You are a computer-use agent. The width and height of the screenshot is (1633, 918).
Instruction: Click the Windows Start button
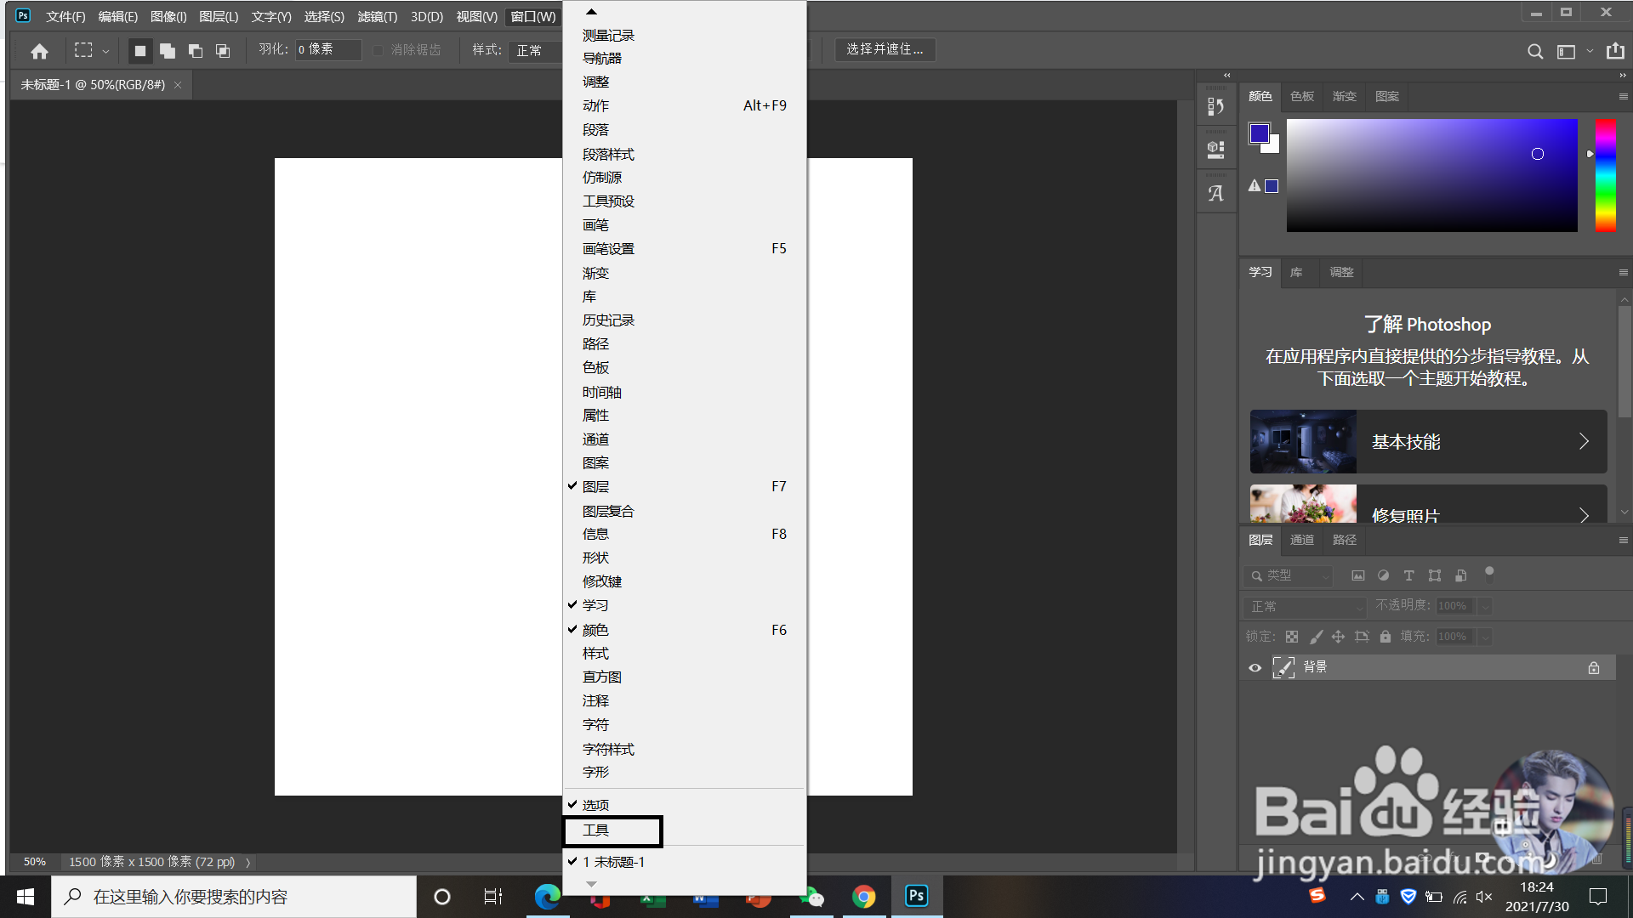point(26,897)
